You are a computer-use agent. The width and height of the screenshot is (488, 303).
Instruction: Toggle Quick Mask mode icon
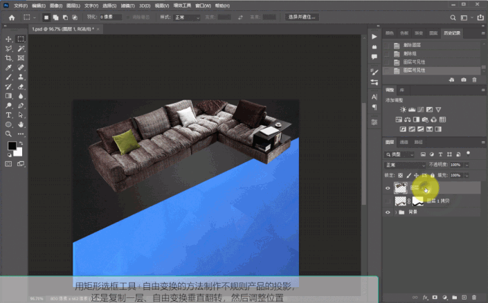tap(8, 164)
